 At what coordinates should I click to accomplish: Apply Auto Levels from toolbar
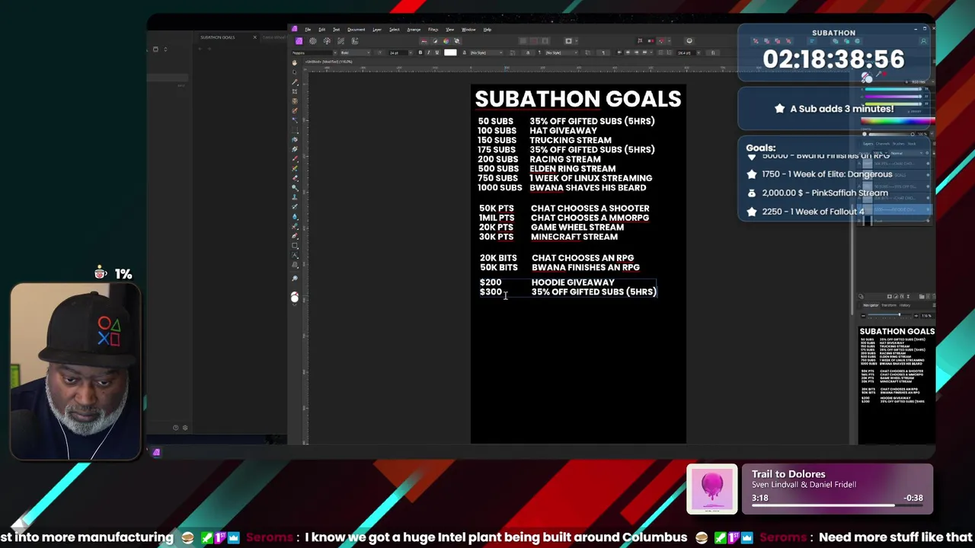(424, 40)
